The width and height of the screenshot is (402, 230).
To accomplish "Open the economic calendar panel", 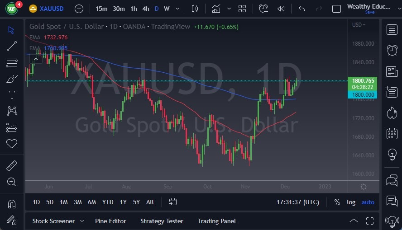I will (392, 134).
